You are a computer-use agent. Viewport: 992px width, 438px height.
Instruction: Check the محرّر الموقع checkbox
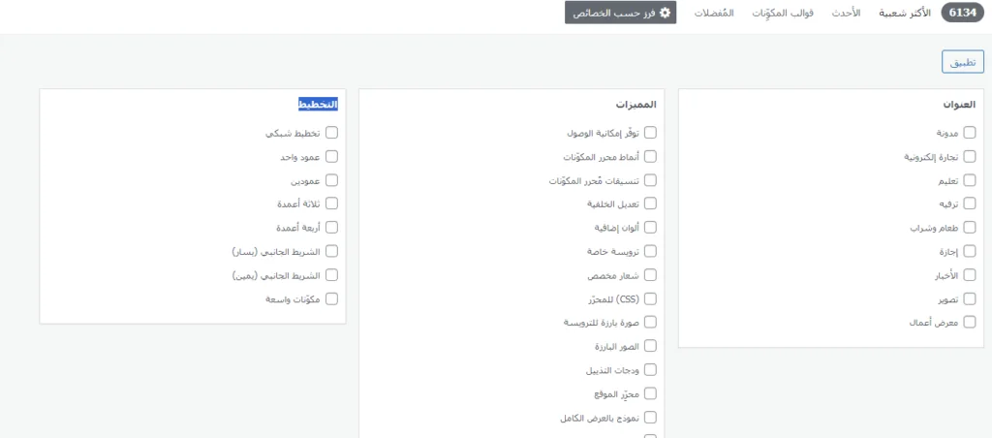pos(650,393)
